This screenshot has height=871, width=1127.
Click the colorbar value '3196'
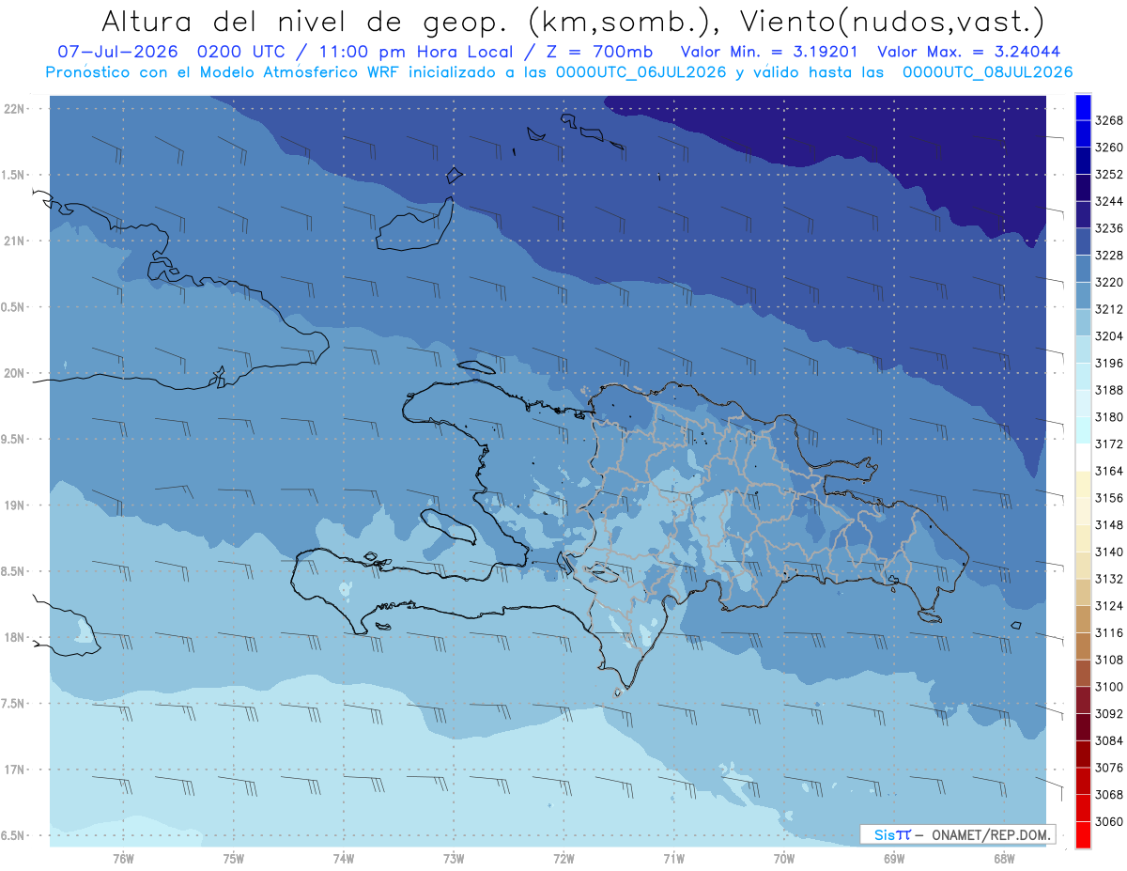[1109, 363]
